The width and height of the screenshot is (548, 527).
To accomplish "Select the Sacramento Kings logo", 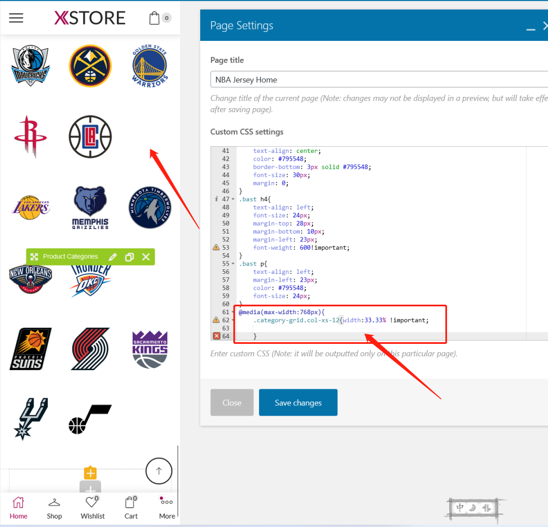I will pyautogui.click(x=150, y=349).
